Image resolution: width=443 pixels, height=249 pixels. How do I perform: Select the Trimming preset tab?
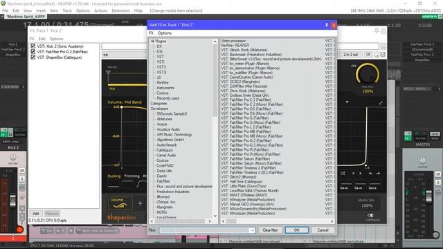coord(132,176)
